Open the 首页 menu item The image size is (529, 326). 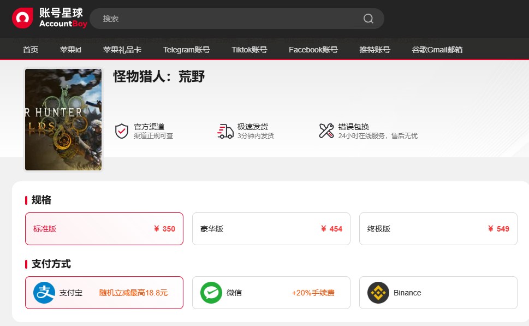tap(31, 50)
